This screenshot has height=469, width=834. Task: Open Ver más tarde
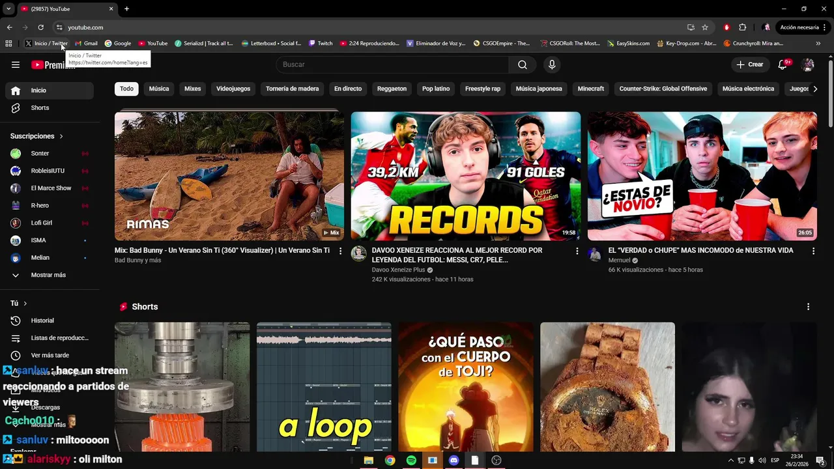50,355
